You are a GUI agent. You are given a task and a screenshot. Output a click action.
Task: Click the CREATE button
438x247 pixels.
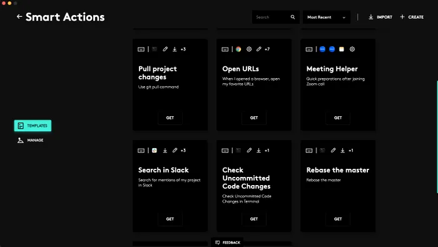pyautogui.click(x=412, y=17)
